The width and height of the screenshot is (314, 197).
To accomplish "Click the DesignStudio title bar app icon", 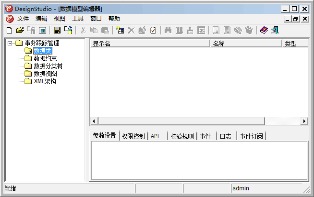I will [9, 9].
